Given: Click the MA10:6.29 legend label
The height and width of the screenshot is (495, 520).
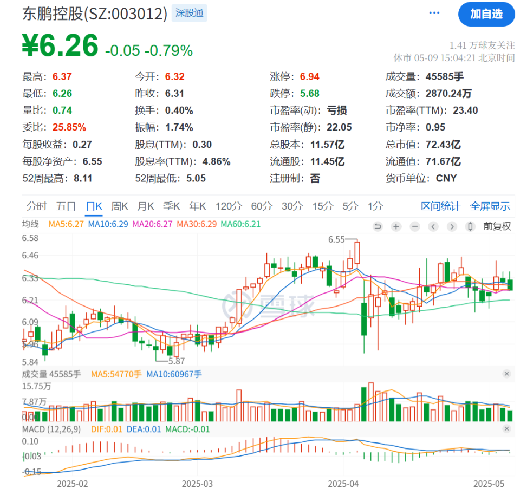Looking at the screenshot, I should pos(108,224).
